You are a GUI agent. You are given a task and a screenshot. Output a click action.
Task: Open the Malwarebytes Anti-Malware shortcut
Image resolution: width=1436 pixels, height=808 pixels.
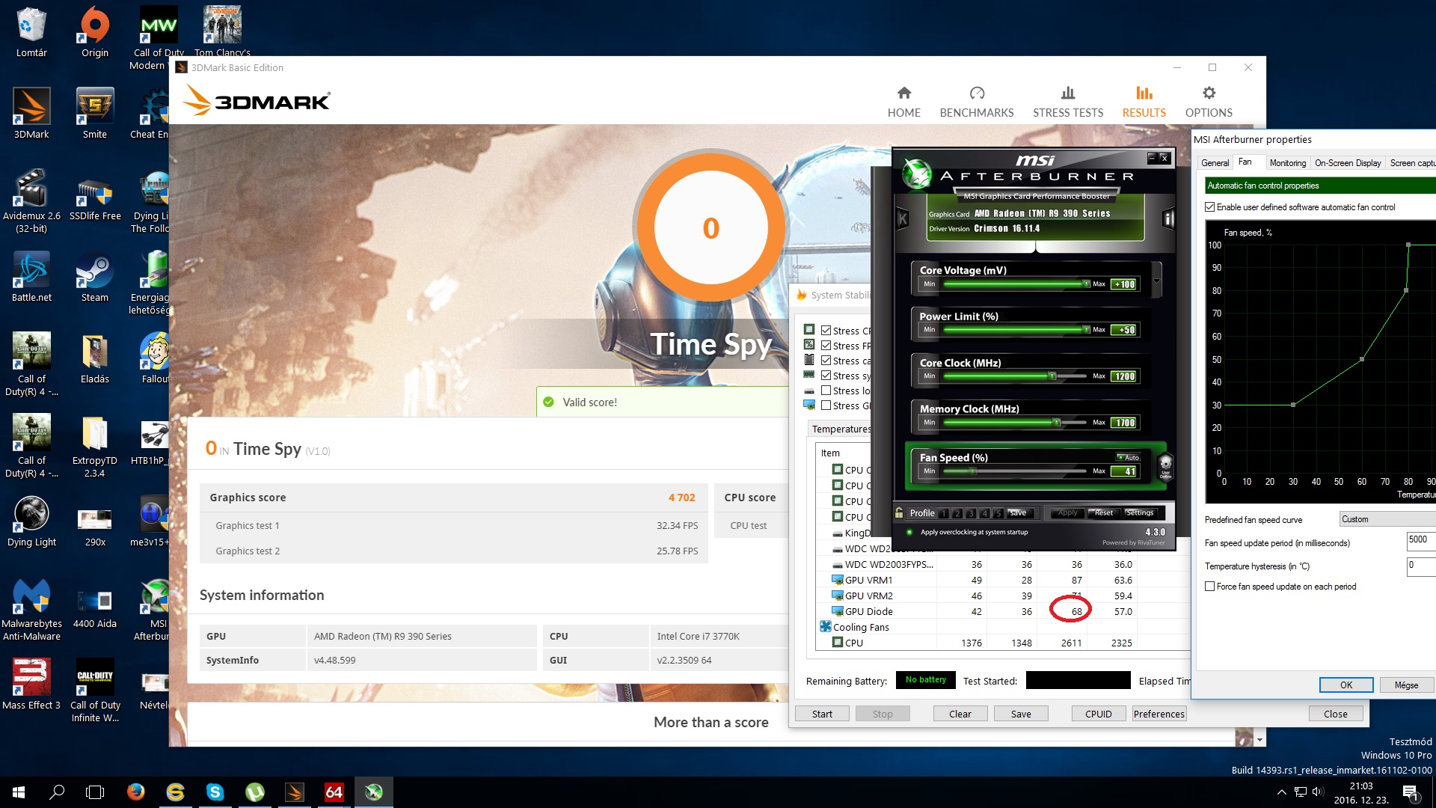click(x=31, y=610)
